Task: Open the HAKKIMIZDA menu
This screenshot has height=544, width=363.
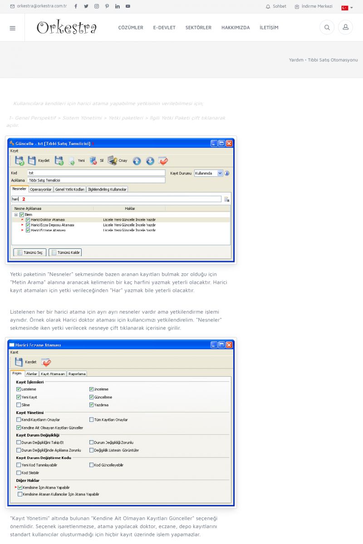Action: pos(235,28)
